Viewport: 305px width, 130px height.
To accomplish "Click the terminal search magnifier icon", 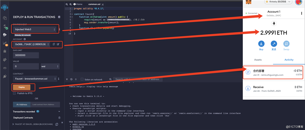I will click(x=110, y=79).
